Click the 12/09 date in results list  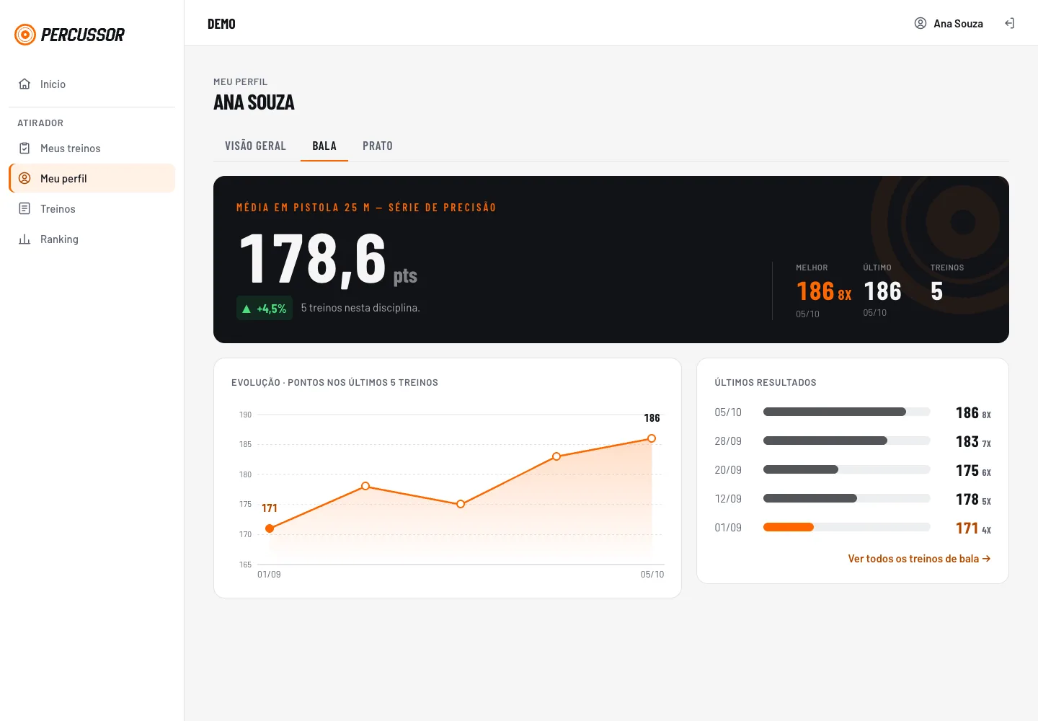(728, 499)
